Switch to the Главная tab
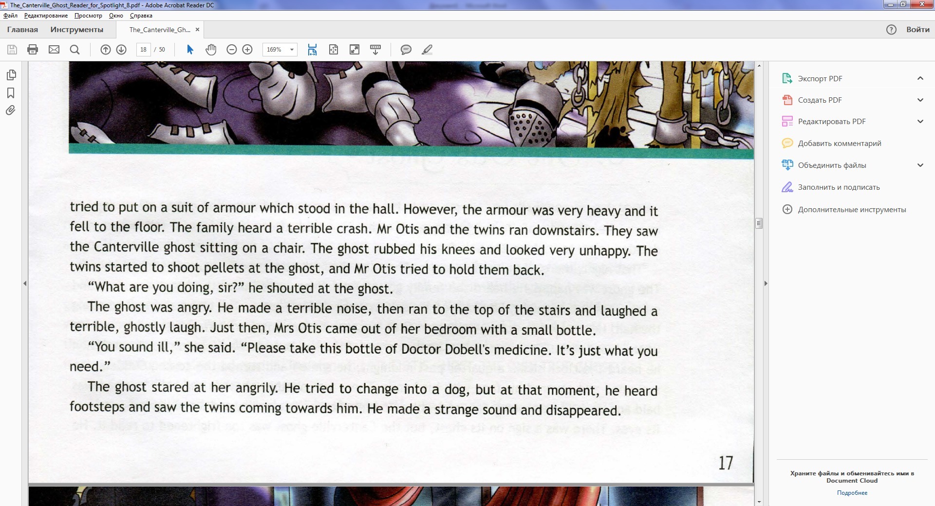 click(x=22, y=30)
